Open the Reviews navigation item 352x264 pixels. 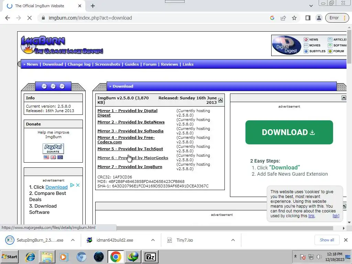coord(169,64)
